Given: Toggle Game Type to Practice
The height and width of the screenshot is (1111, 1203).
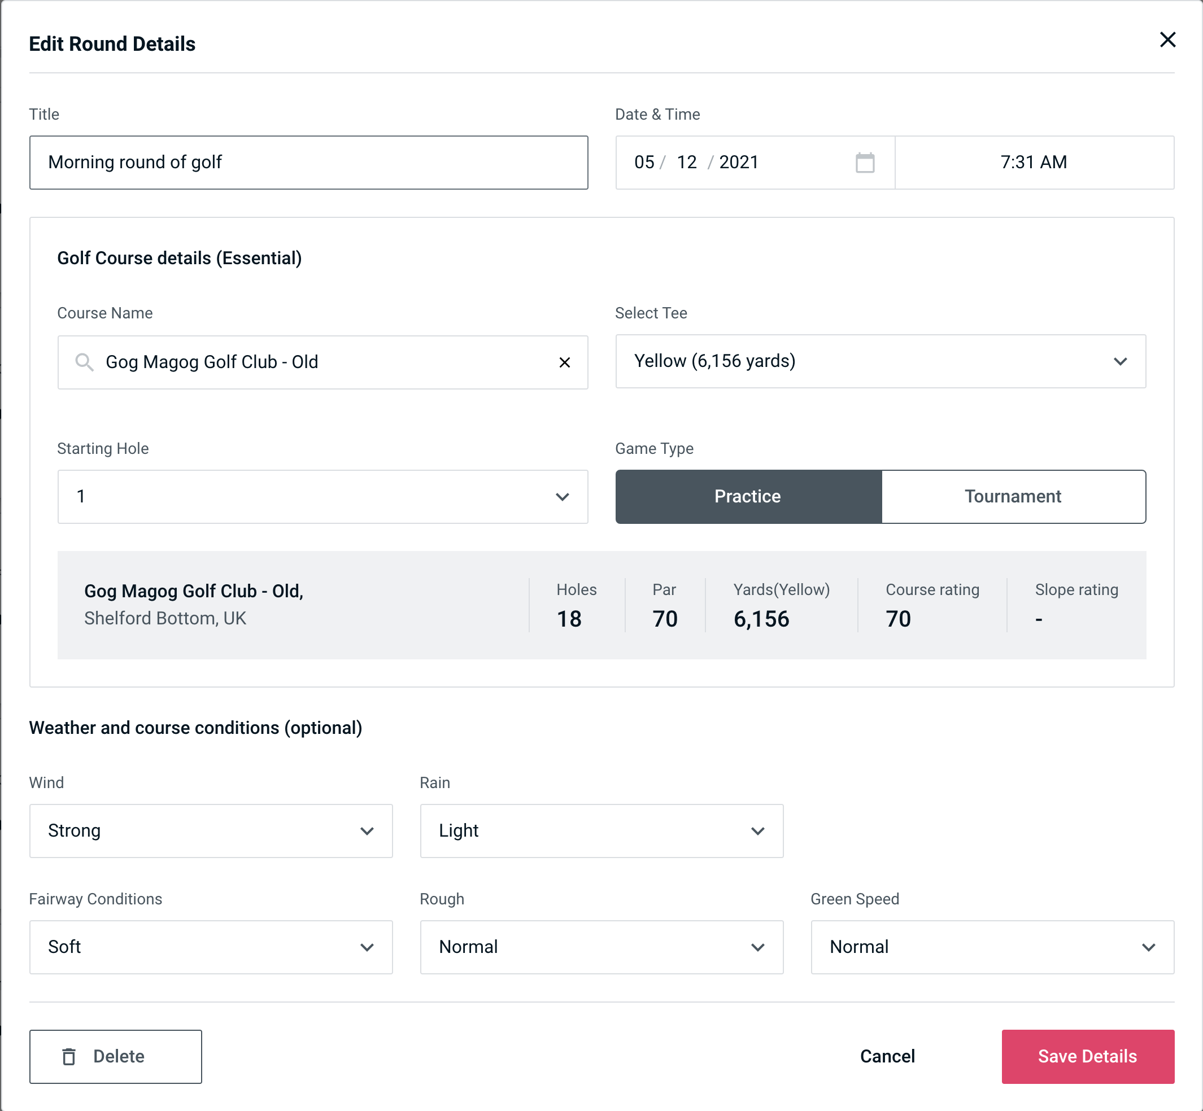Looking at the screenshot, I should click(747, 496).
